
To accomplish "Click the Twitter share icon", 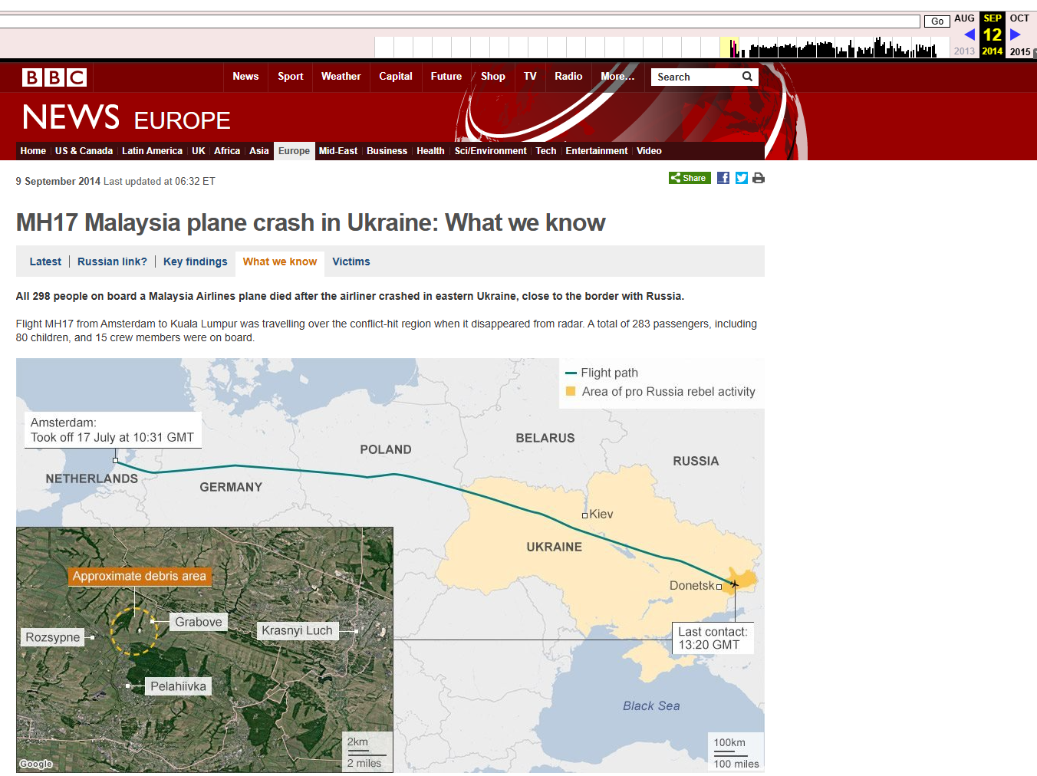I will [x=742, y=178].
